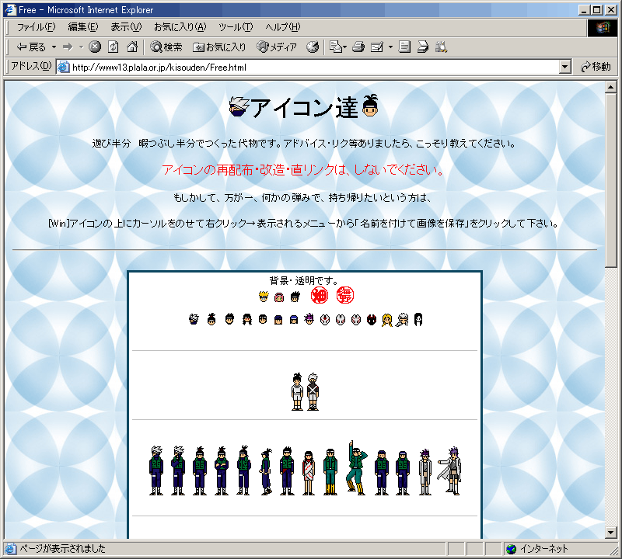The width and height of the screenshot is (622, 559).
Task: Open the お気に入り(A) menu
Action: (180, 27)
